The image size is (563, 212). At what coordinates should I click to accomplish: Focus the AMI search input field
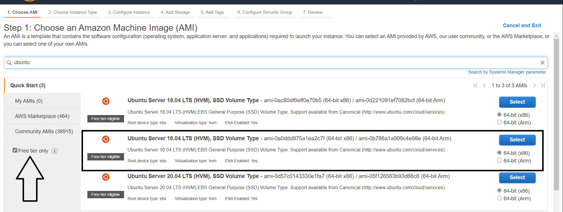click(x=276, y=63)
